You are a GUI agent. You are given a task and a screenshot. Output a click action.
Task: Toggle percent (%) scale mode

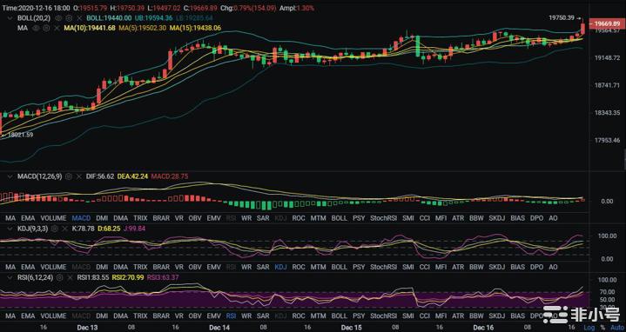click(602, 327)
